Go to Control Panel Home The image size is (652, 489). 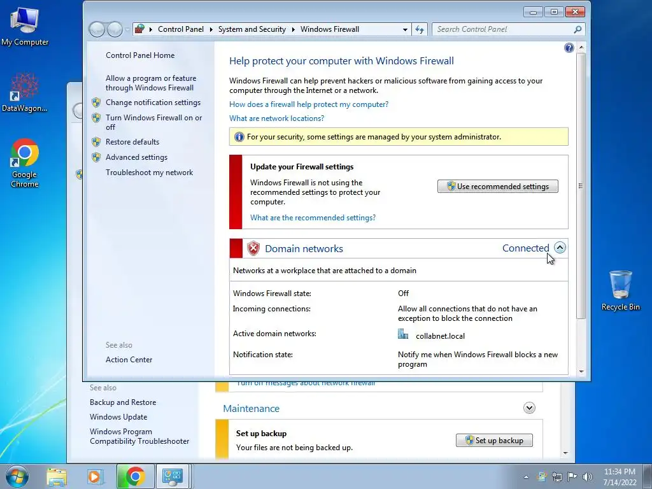pos(140,55)
